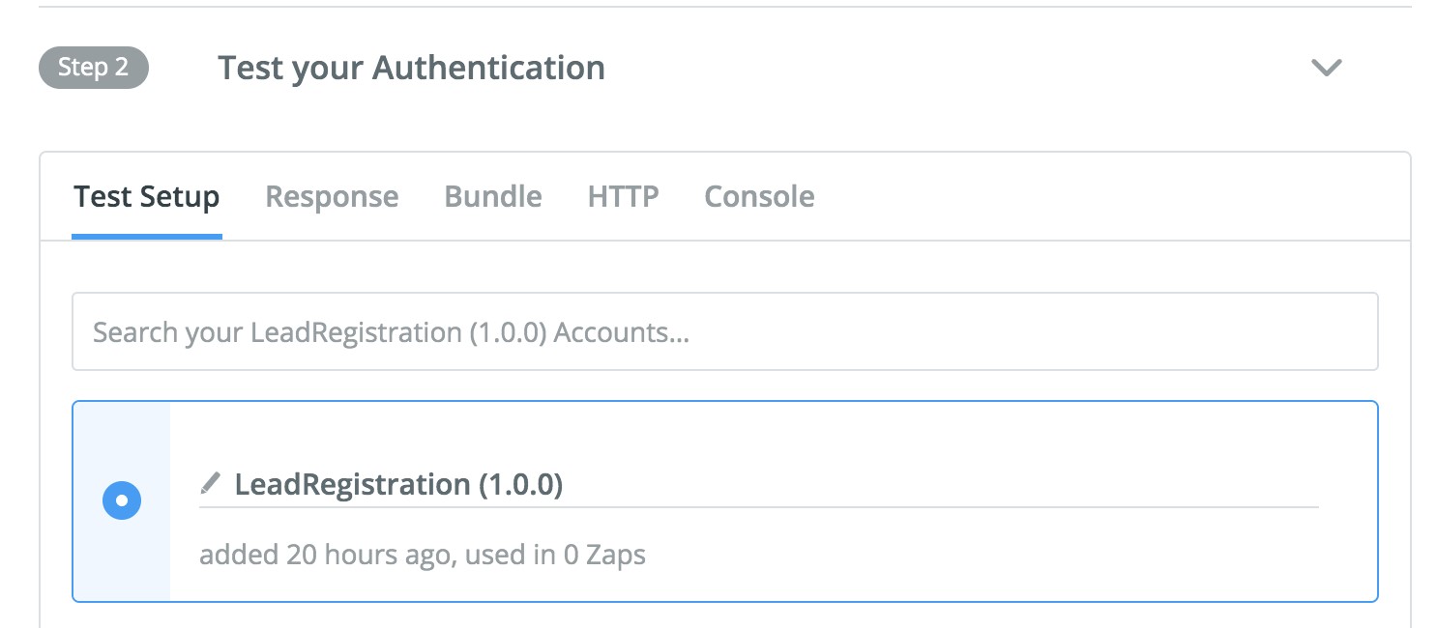Click the underline beneath the account name field
The image size is (1437, 628).
click(758, 506)
